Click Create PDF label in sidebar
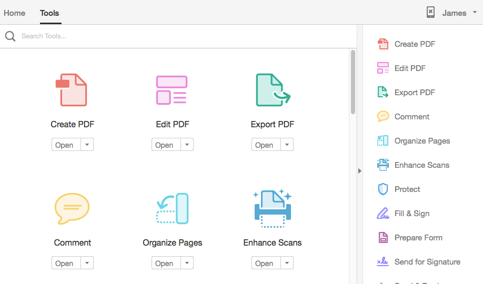This screenshot has width=483, height=284. 415,44
